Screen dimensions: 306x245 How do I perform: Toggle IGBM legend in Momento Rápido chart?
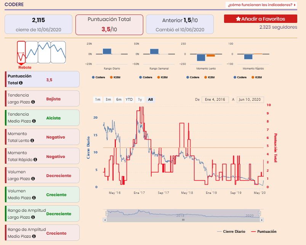(256, 77)
